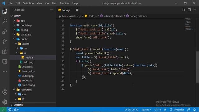Click the feedback icon in status bar
The width and height of the screenshot is (199, 112).
[189, 110]
